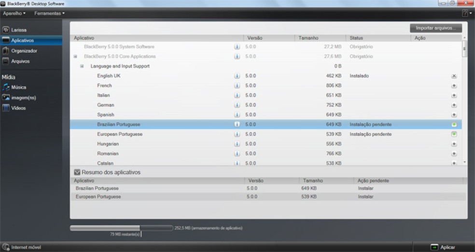Open info for BlackBerry 5.0.0 System Software
The image size is (475, 252).
(x=237, y=47)
